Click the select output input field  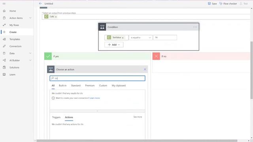click(146, 17)
